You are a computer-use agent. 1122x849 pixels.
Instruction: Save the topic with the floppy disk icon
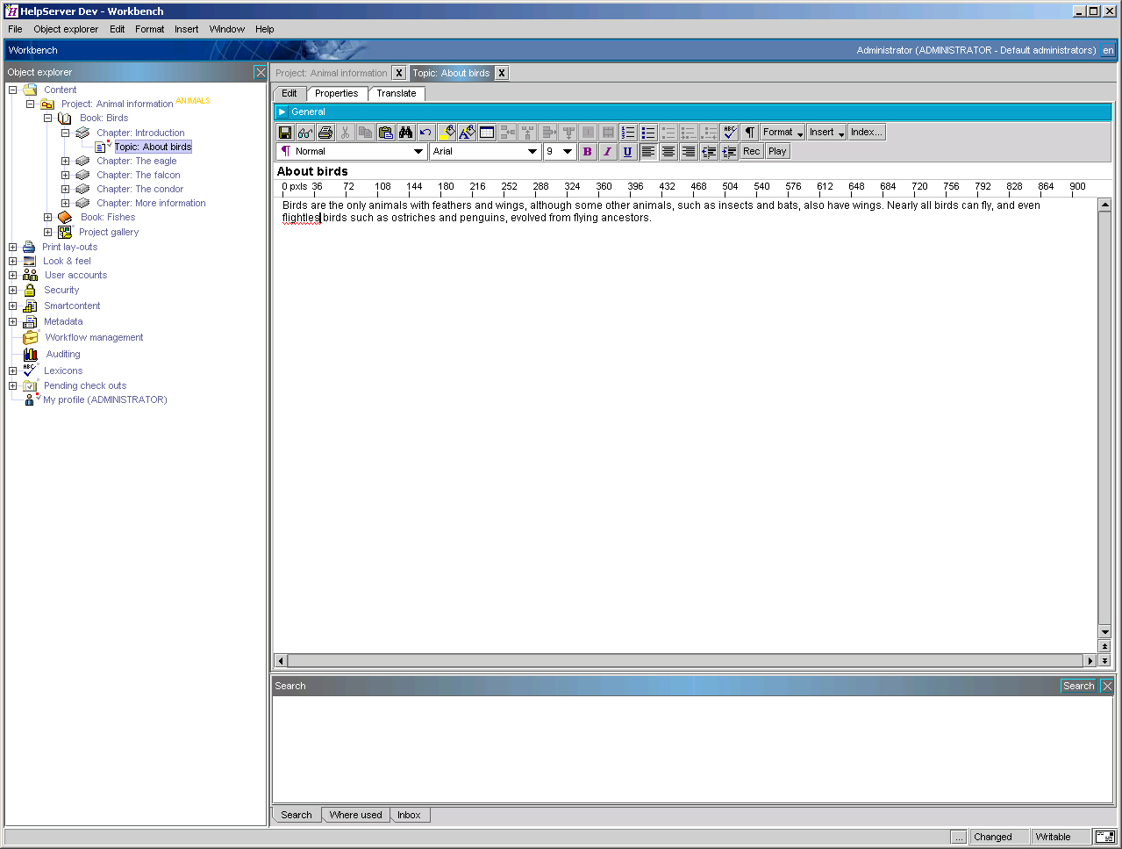[285, 133]
